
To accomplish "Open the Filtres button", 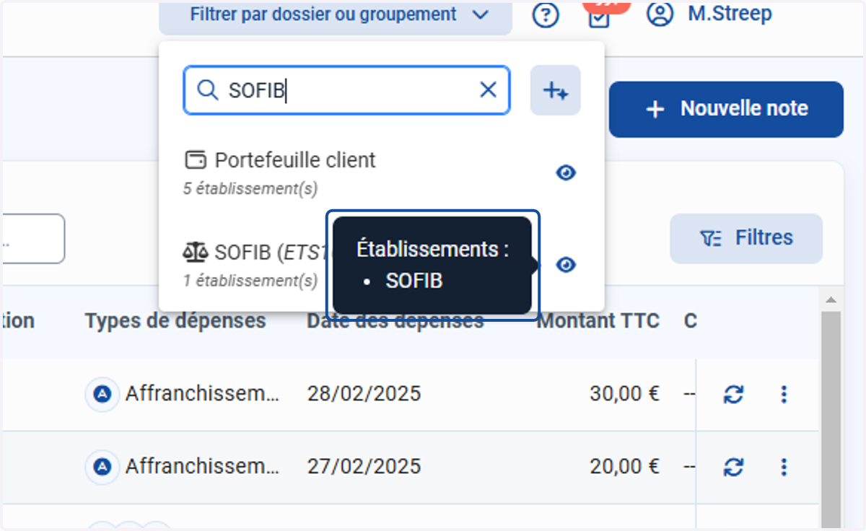I will coord(746,238).
